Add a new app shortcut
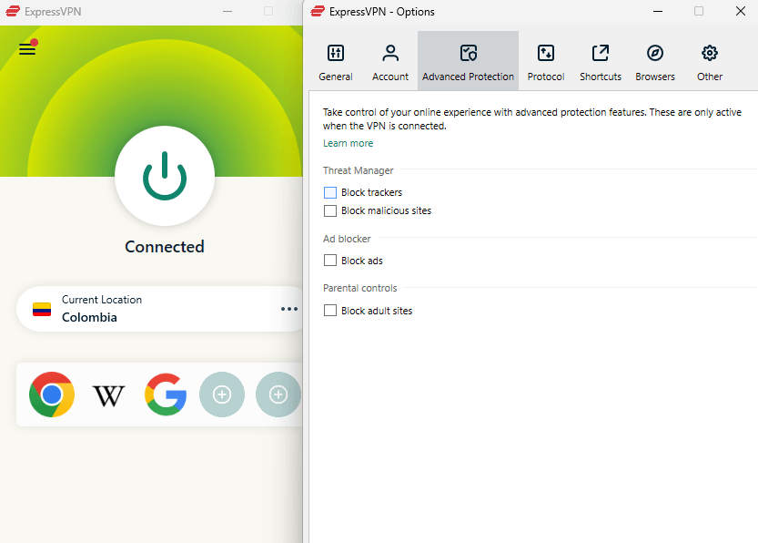The width and height of the screenshot is (758, 543). point(222,394)
